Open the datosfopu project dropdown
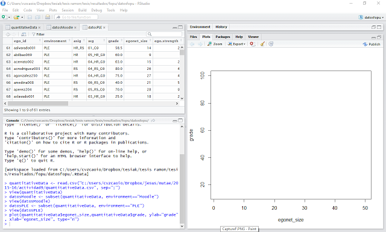This screenshot has height=232, width=386. 372,17
